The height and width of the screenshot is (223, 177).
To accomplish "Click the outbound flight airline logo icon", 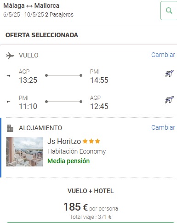I will click(170, 73).
